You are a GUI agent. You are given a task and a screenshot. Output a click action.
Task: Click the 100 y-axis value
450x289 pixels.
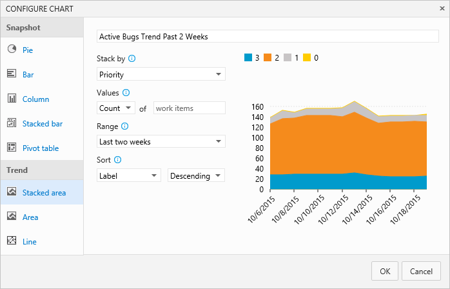(x=257, y=138)
